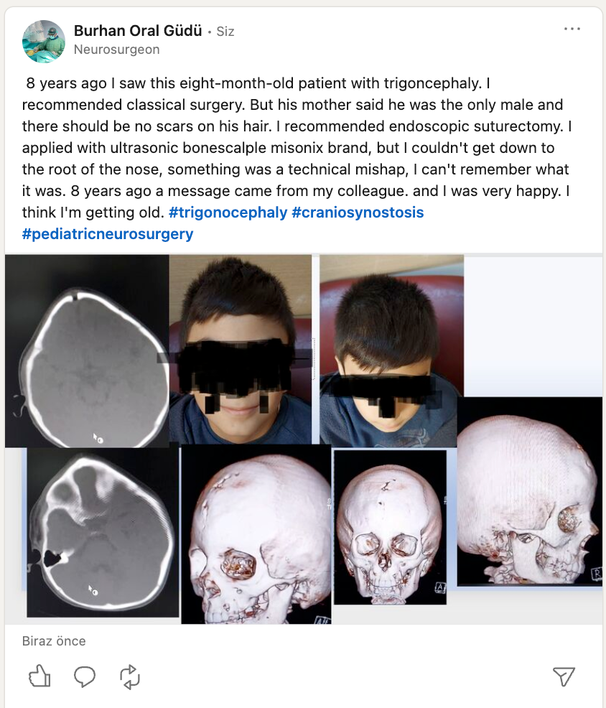View the lower axial CT scan image
Screen dimensions: 606x708
(103, 533)
